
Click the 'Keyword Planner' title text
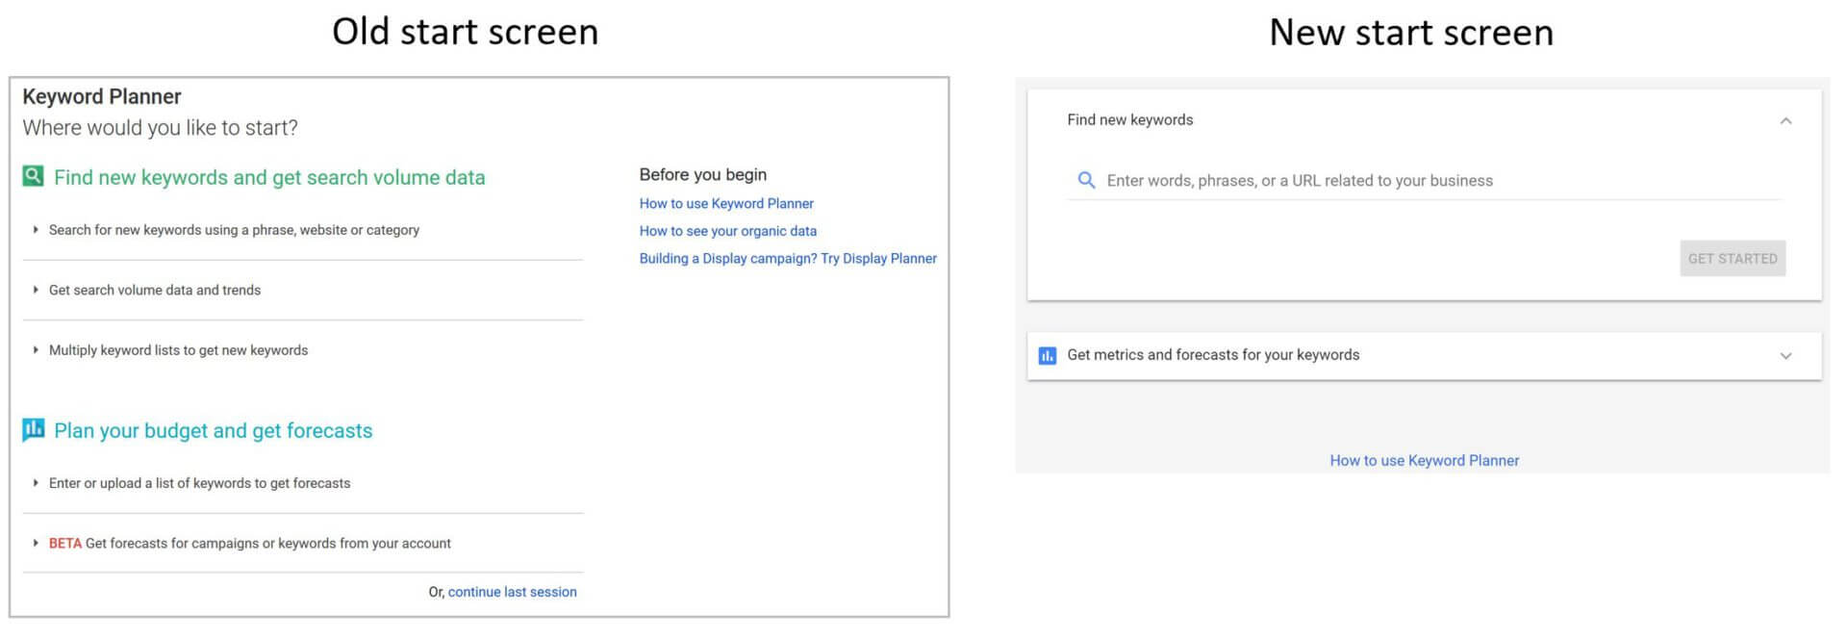click(102, 96)
